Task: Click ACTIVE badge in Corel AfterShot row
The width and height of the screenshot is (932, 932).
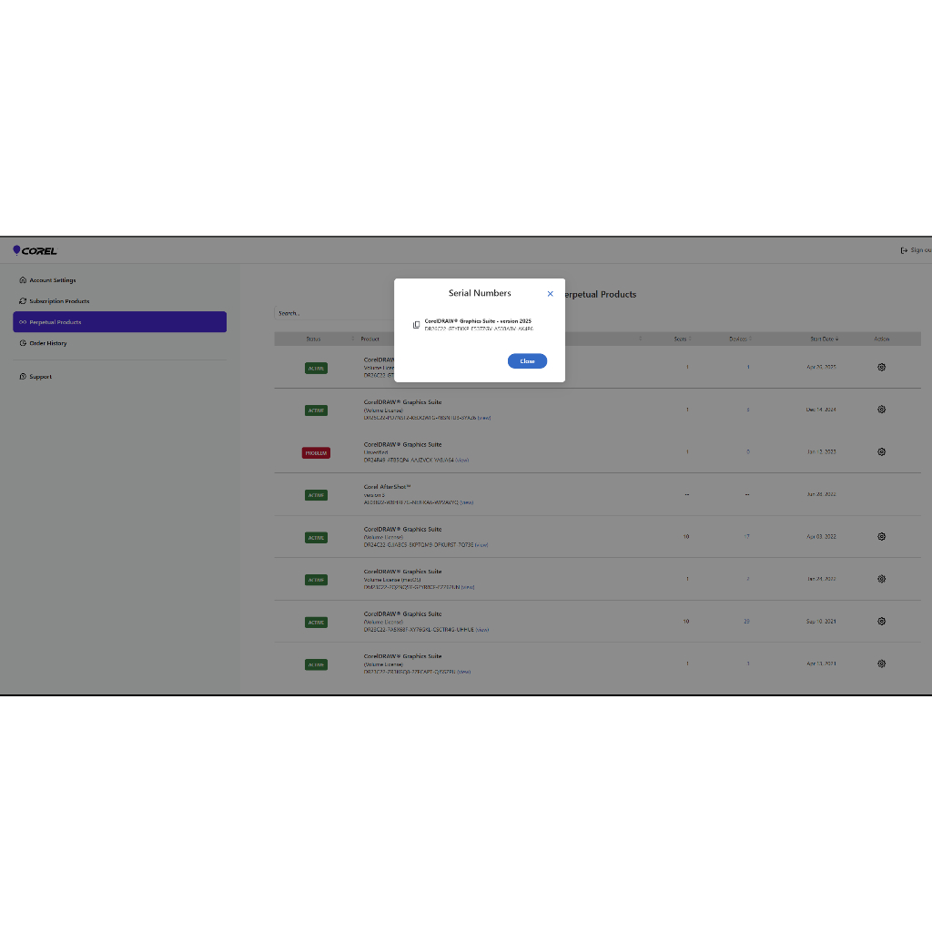Action: pyautogui.click(x=316, y=495)
